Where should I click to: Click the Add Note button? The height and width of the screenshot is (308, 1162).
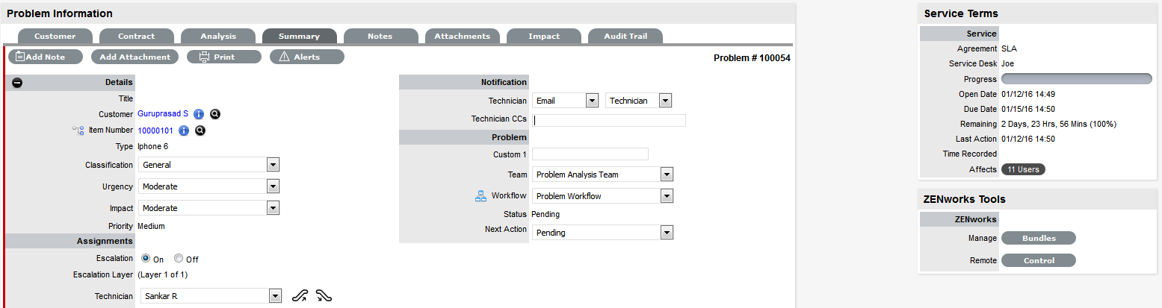click(46, 57)
